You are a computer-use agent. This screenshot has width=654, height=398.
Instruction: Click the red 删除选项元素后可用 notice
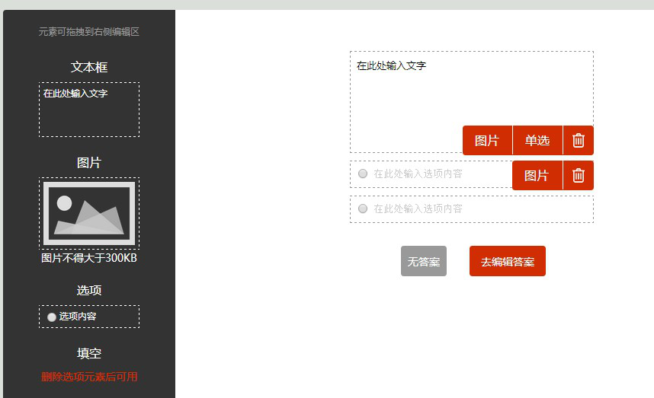point(89,377)
